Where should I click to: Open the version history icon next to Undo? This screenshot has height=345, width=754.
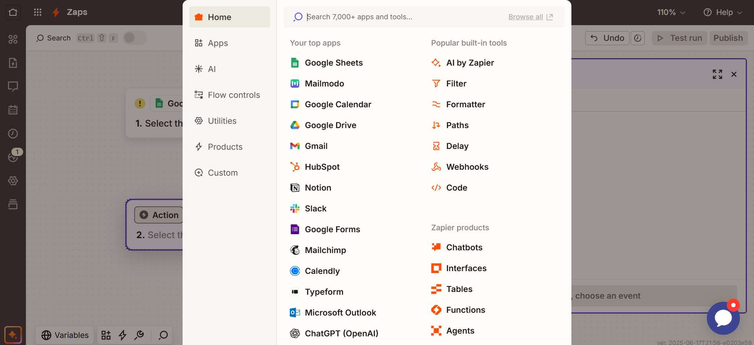click(638, 38)
